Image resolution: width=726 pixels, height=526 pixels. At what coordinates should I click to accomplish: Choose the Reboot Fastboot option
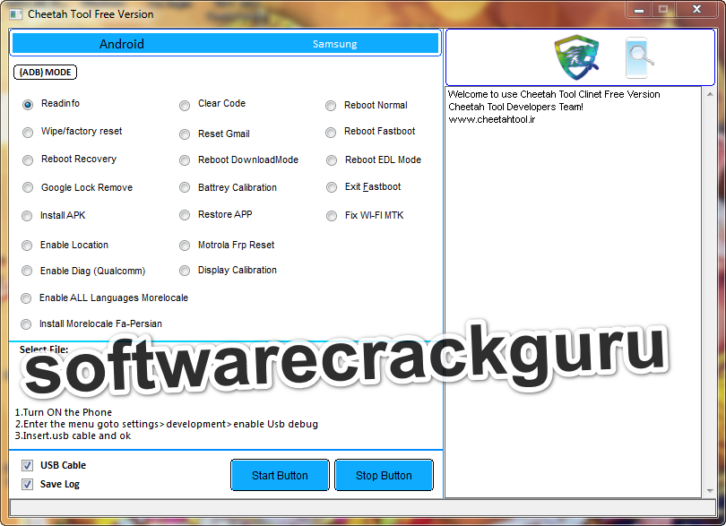331,133
